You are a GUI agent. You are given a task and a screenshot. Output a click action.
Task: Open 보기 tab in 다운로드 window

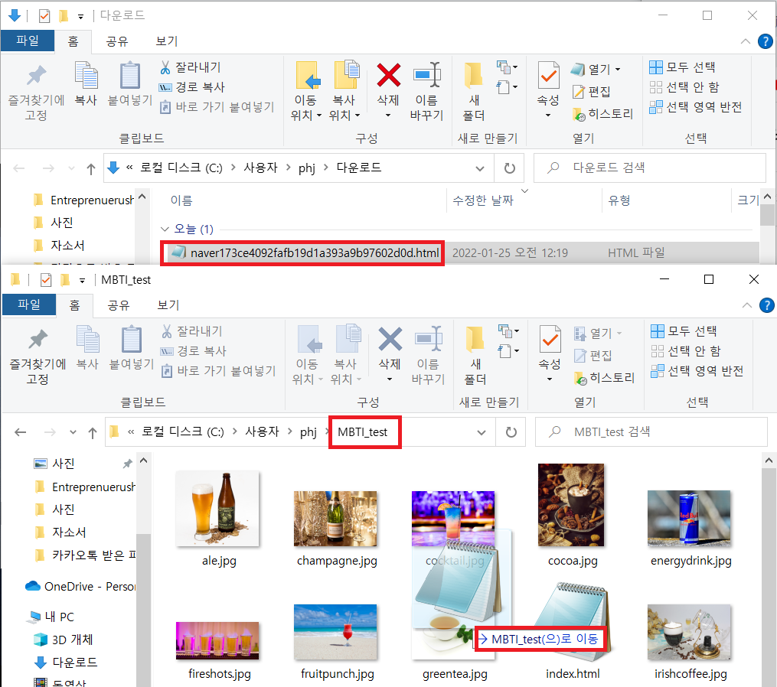tap(167, 41)
